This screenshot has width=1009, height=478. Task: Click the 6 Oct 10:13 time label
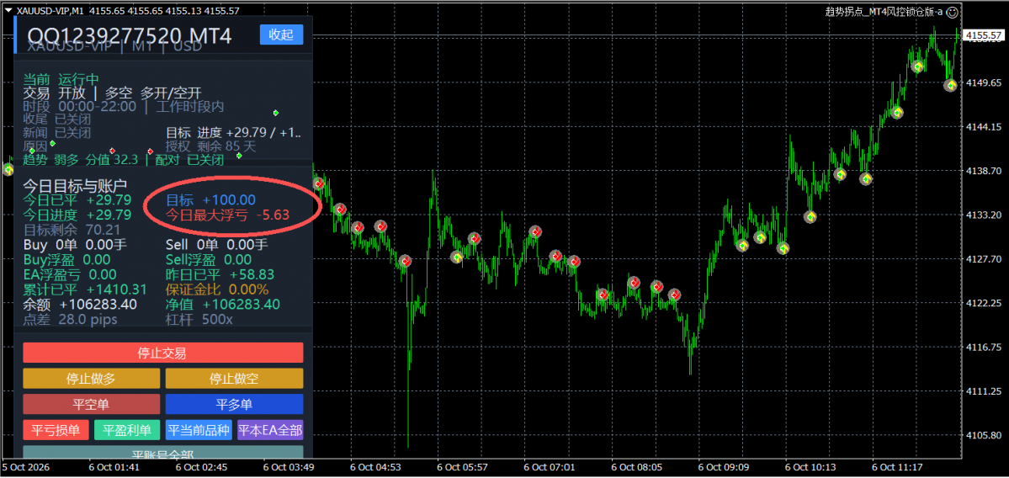click(x=809, y=466)
